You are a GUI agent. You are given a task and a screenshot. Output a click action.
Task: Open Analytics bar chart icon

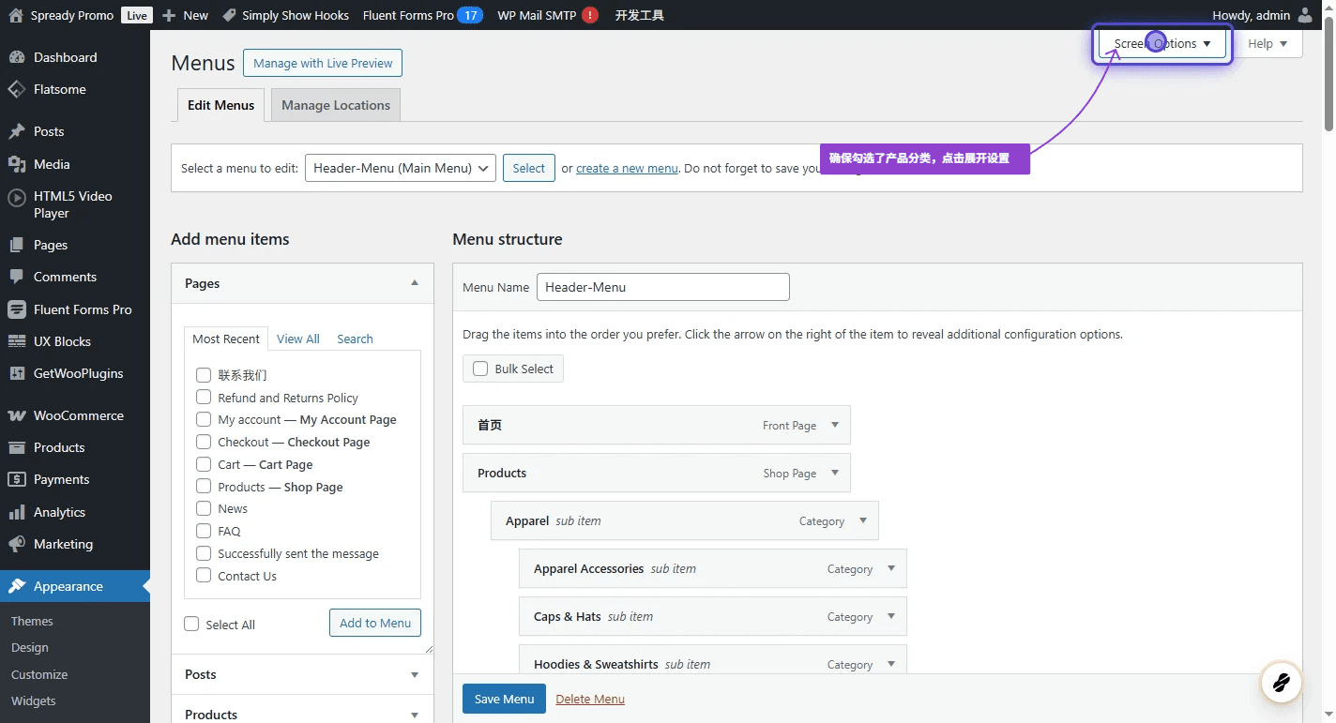[16, 512]
